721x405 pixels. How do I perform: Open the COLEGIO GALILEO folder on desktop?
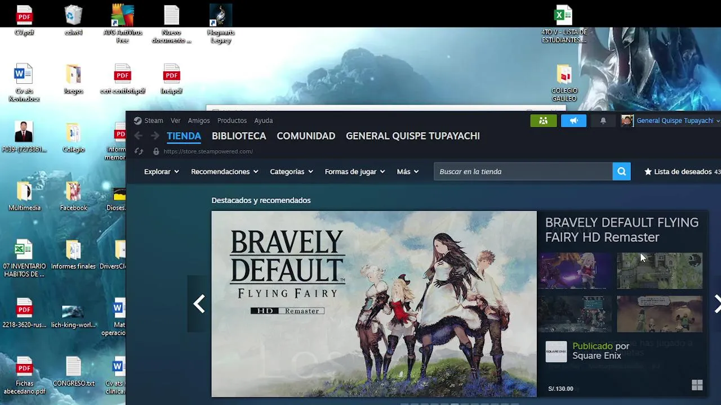click(564, 83)
